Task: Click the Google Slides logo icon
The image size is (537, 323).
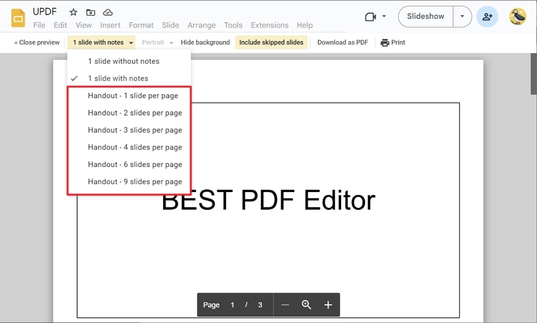Action: click(18, 18)
